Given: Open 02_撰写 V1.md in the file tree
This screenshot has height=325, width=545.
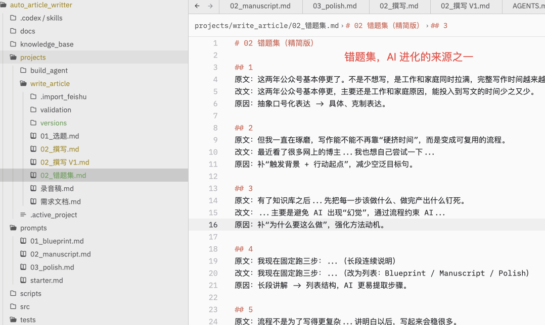Looking at the screenshot, I should click(x=65, y=162).
